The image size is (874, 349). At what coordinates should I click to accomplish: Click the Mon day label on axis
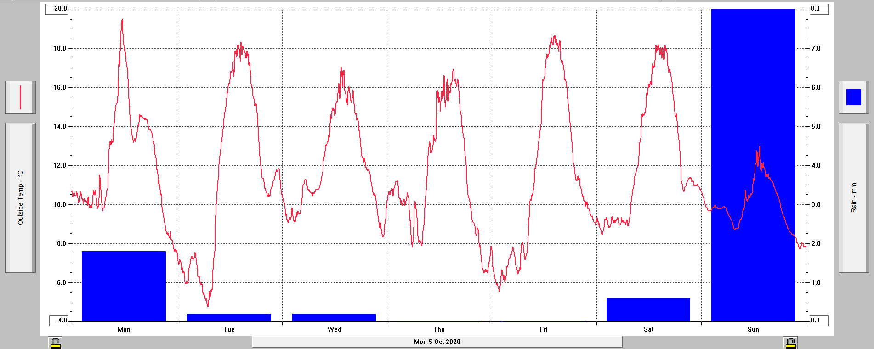[x=124, y=329]
